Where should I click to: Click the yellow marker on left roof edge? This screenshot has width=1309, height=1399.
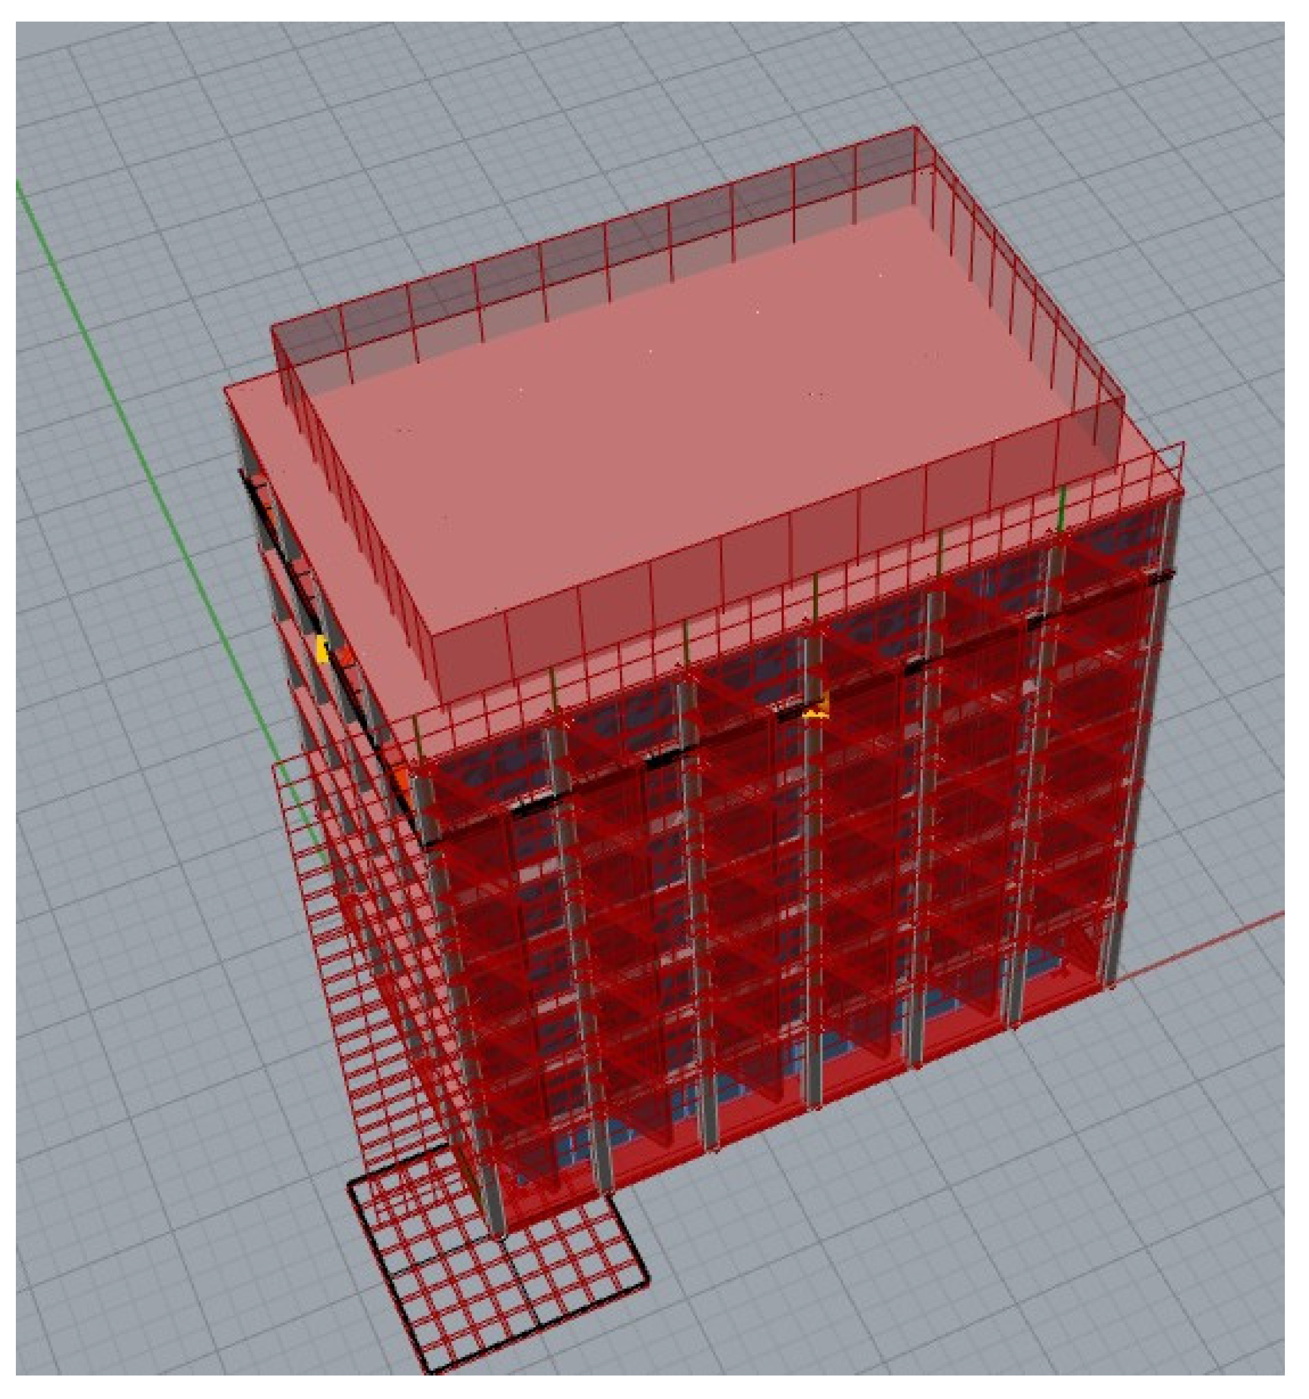point(323,648)
